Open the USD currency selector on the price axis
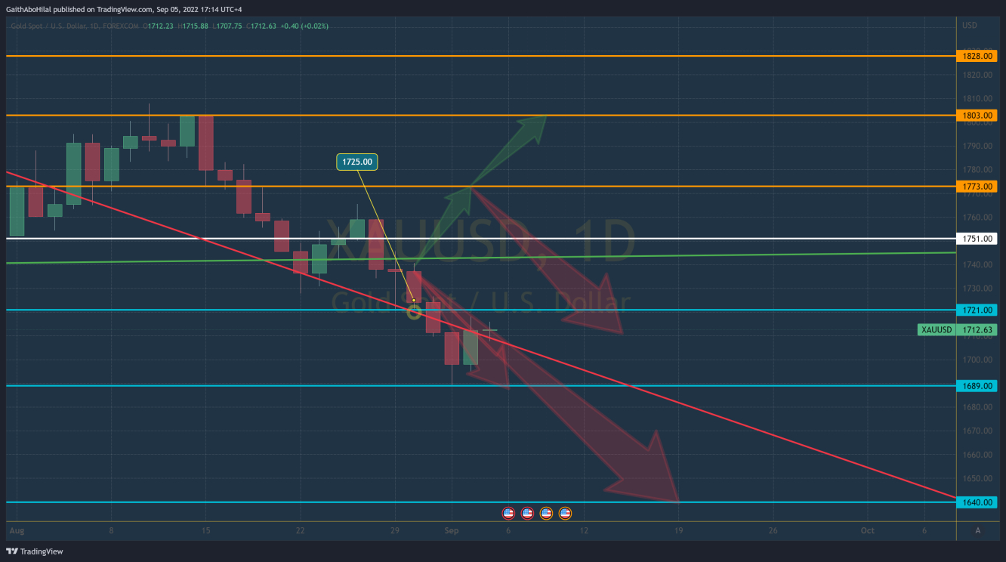 click(970, 26)
